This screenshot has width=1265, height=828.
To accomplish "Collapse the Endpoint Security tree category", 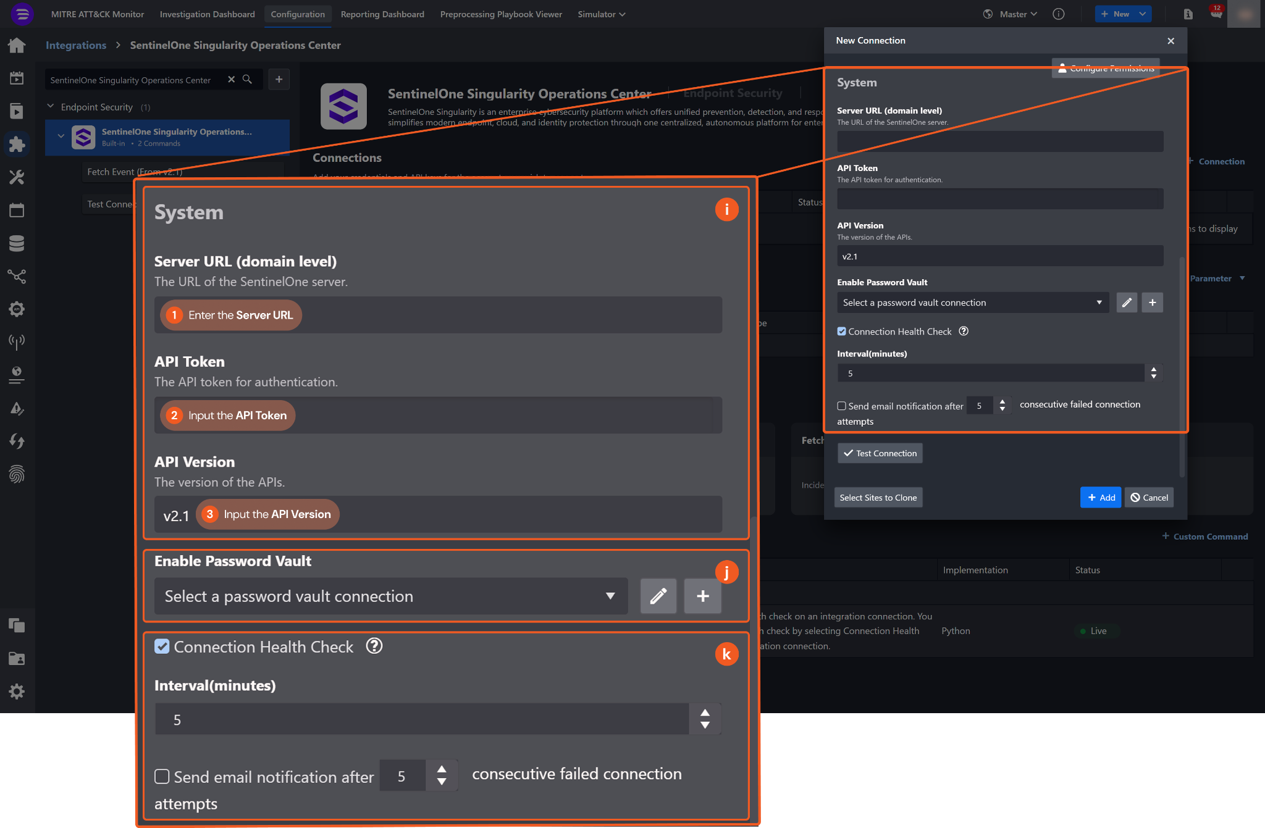I will pos(51,107).
